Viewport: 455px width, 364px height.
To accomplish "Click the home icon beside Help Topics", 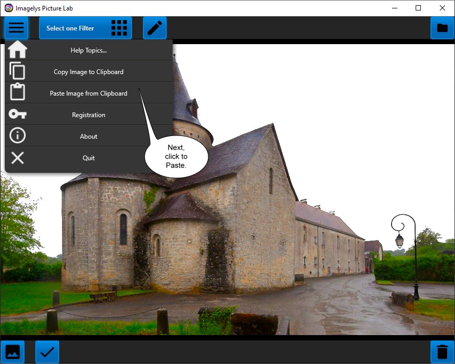I will pyautogui.click(x=18, y=50).
